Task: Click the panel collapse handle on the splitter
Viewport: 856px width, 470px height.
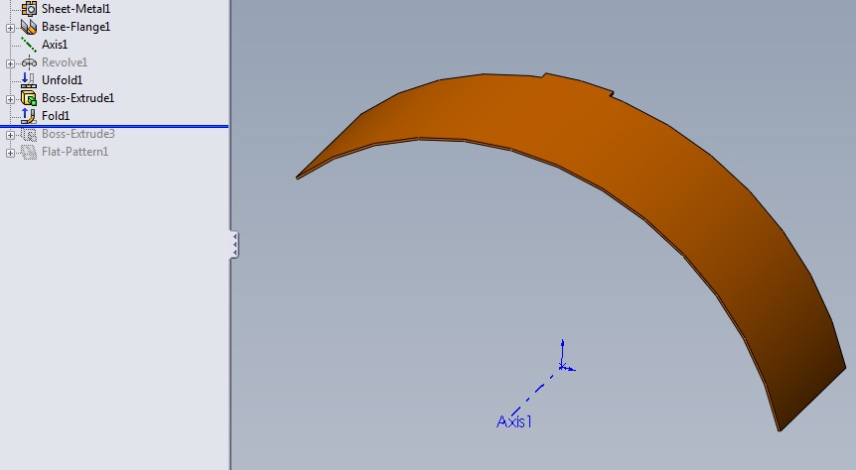Action: coord(234,245)
